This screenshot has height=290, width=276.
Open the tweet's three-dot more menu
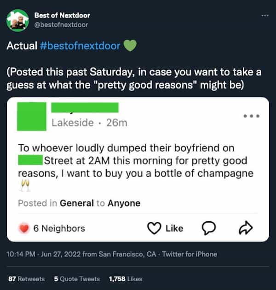[265, 16]
